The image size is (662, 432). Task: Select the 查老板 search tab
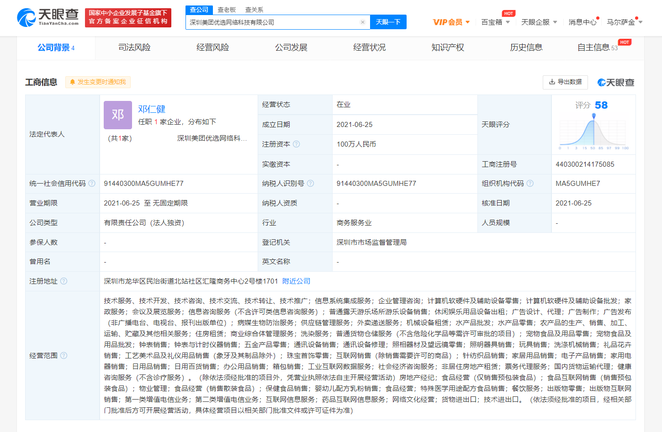(227, 10)
